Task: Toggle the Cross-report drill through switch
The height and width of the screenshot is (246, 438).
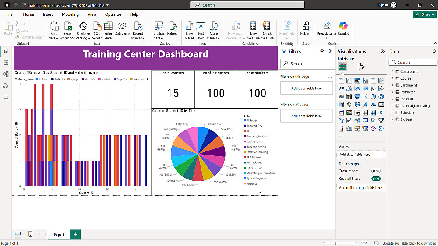Action: click(376, 171)
